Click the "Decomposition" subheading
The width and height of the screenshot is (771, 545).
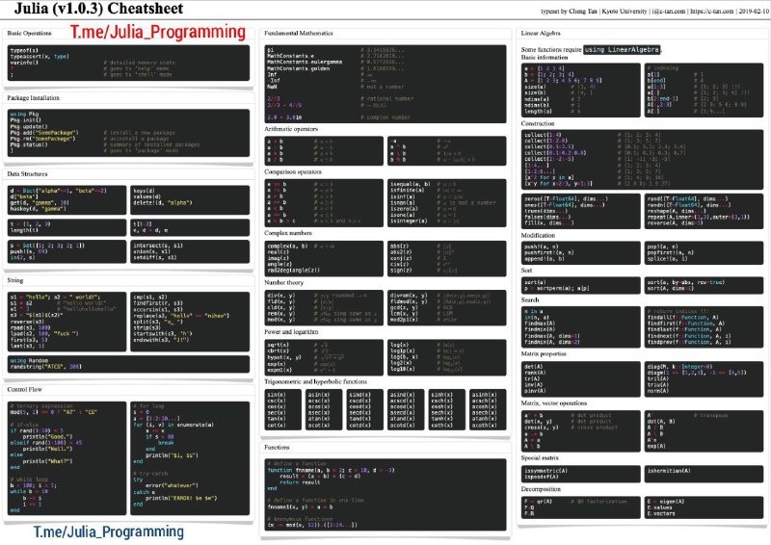click(x=541, y=489)
